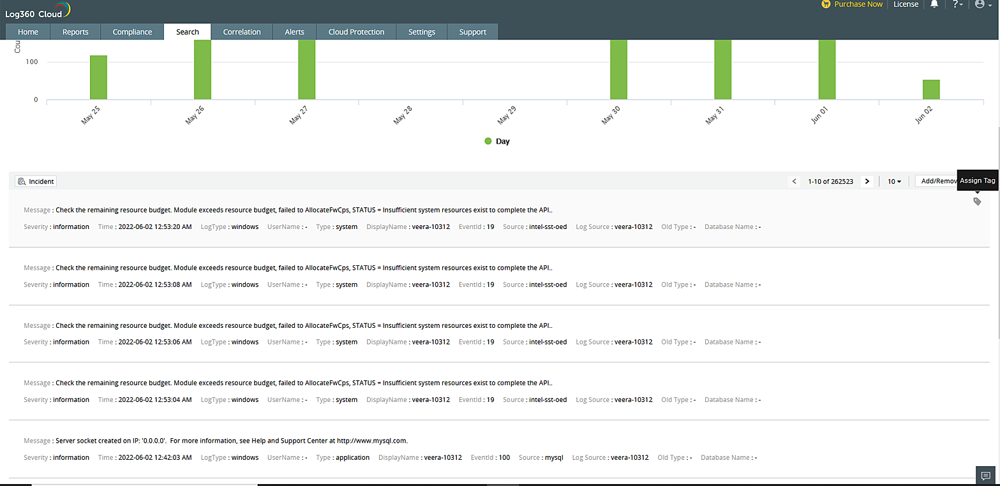Screen dimensions: 1000x486
Task: Click the time '2022-06-02 12:53:08 AM'
Action: click(x=155, y=284)
